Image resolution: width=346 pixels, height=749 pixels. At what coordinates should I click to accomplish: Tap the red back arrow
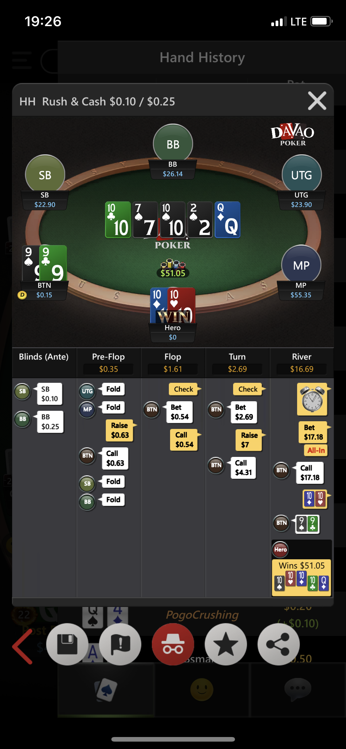click(23, 646)
